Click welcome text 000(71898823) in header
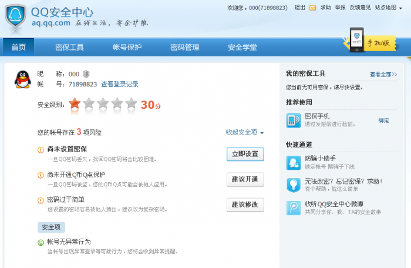The image size is (411, 268). 268,8
